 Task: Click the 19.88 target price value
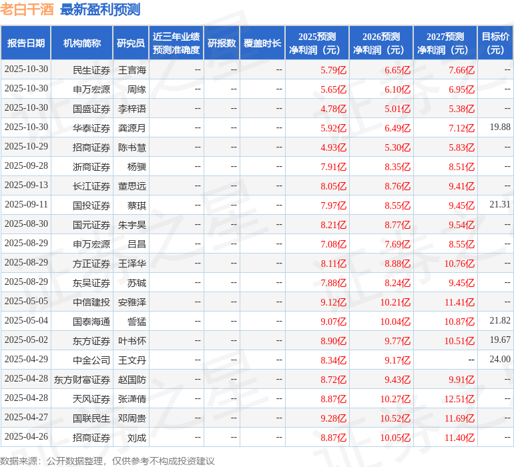click(499, 127)
